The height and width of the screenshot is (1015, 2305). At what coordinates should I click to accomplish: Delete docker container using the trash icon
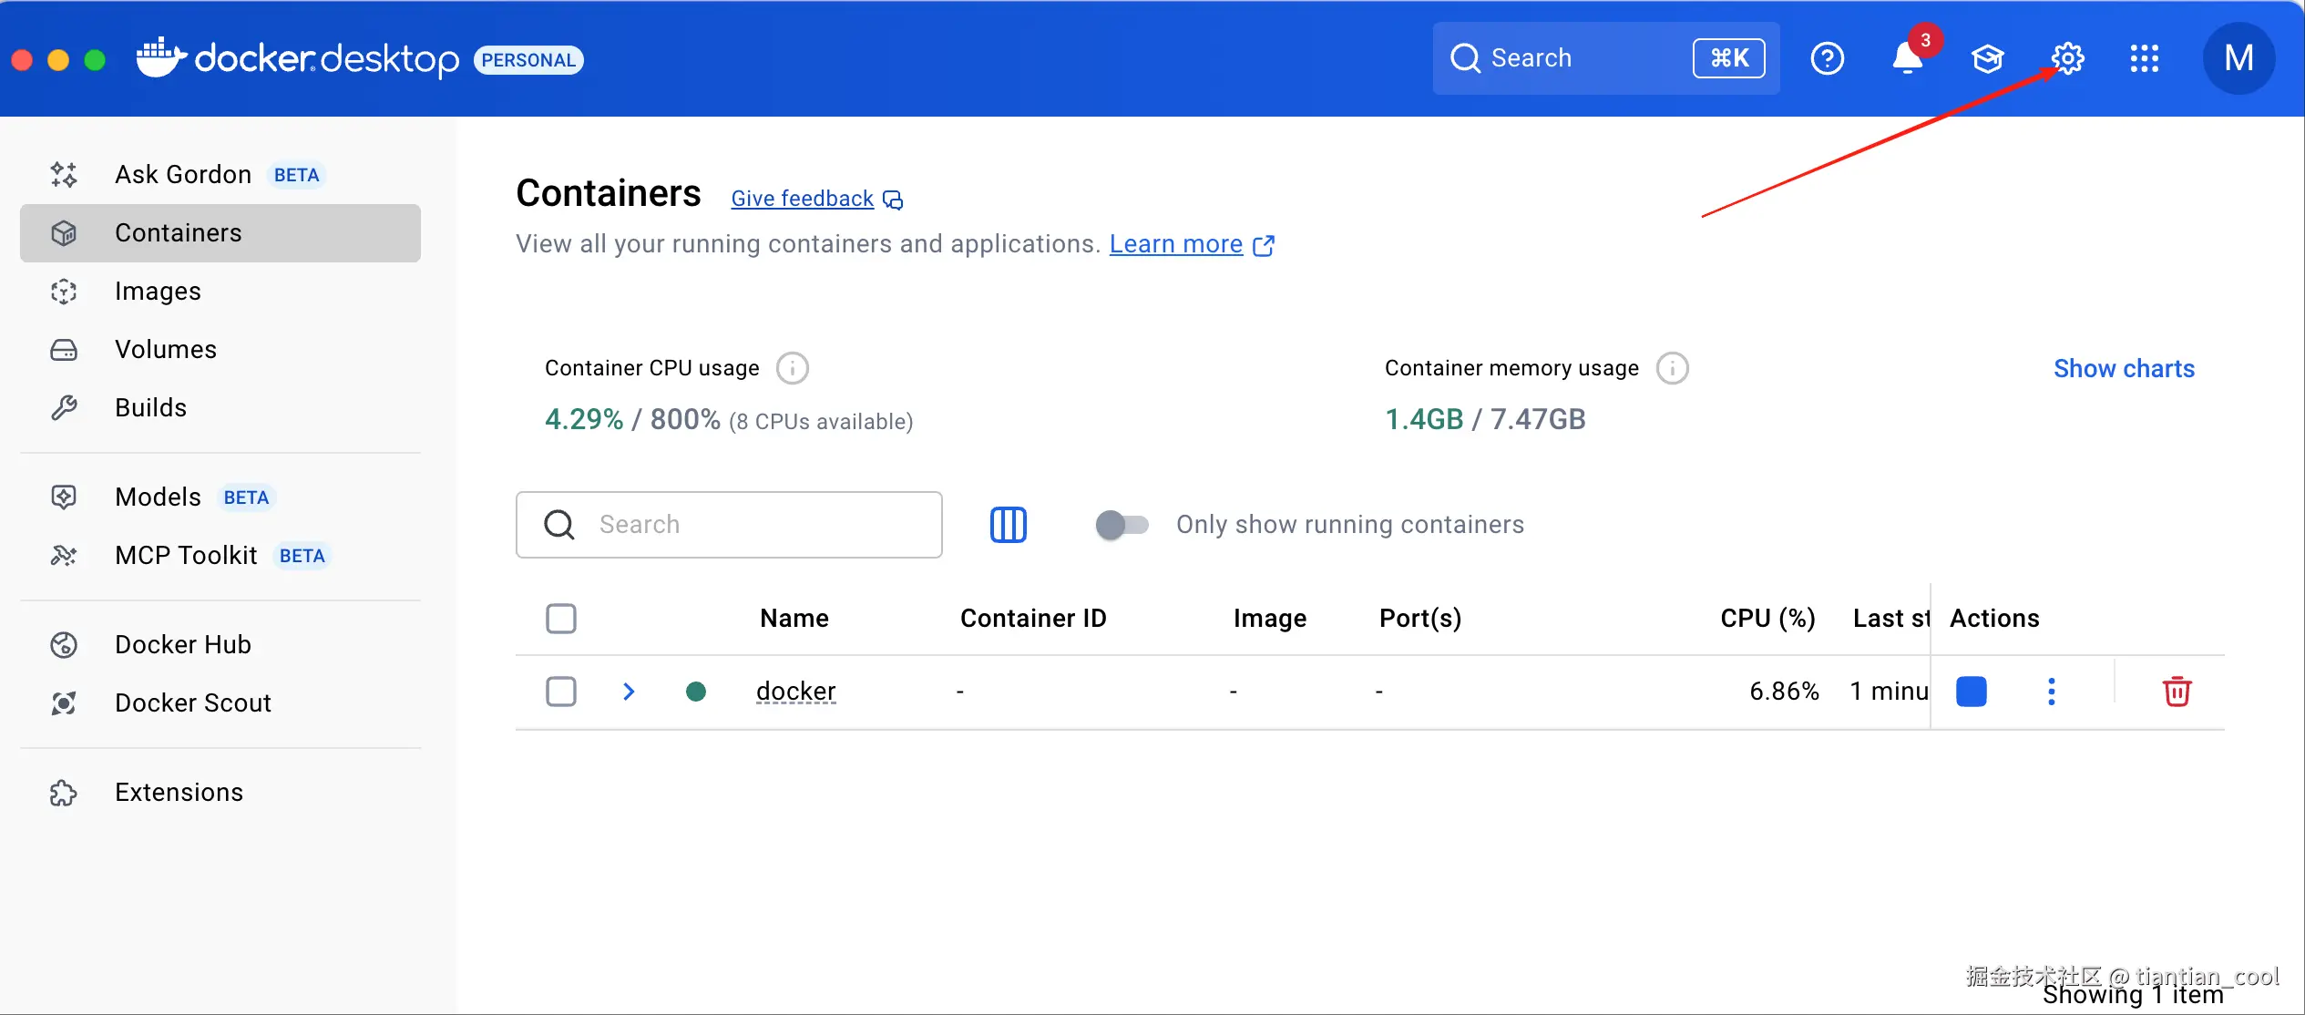[2177, 692]
